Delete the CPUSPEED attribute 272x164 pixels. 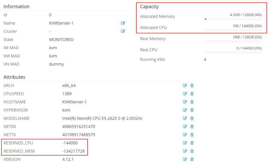[192, 94]
